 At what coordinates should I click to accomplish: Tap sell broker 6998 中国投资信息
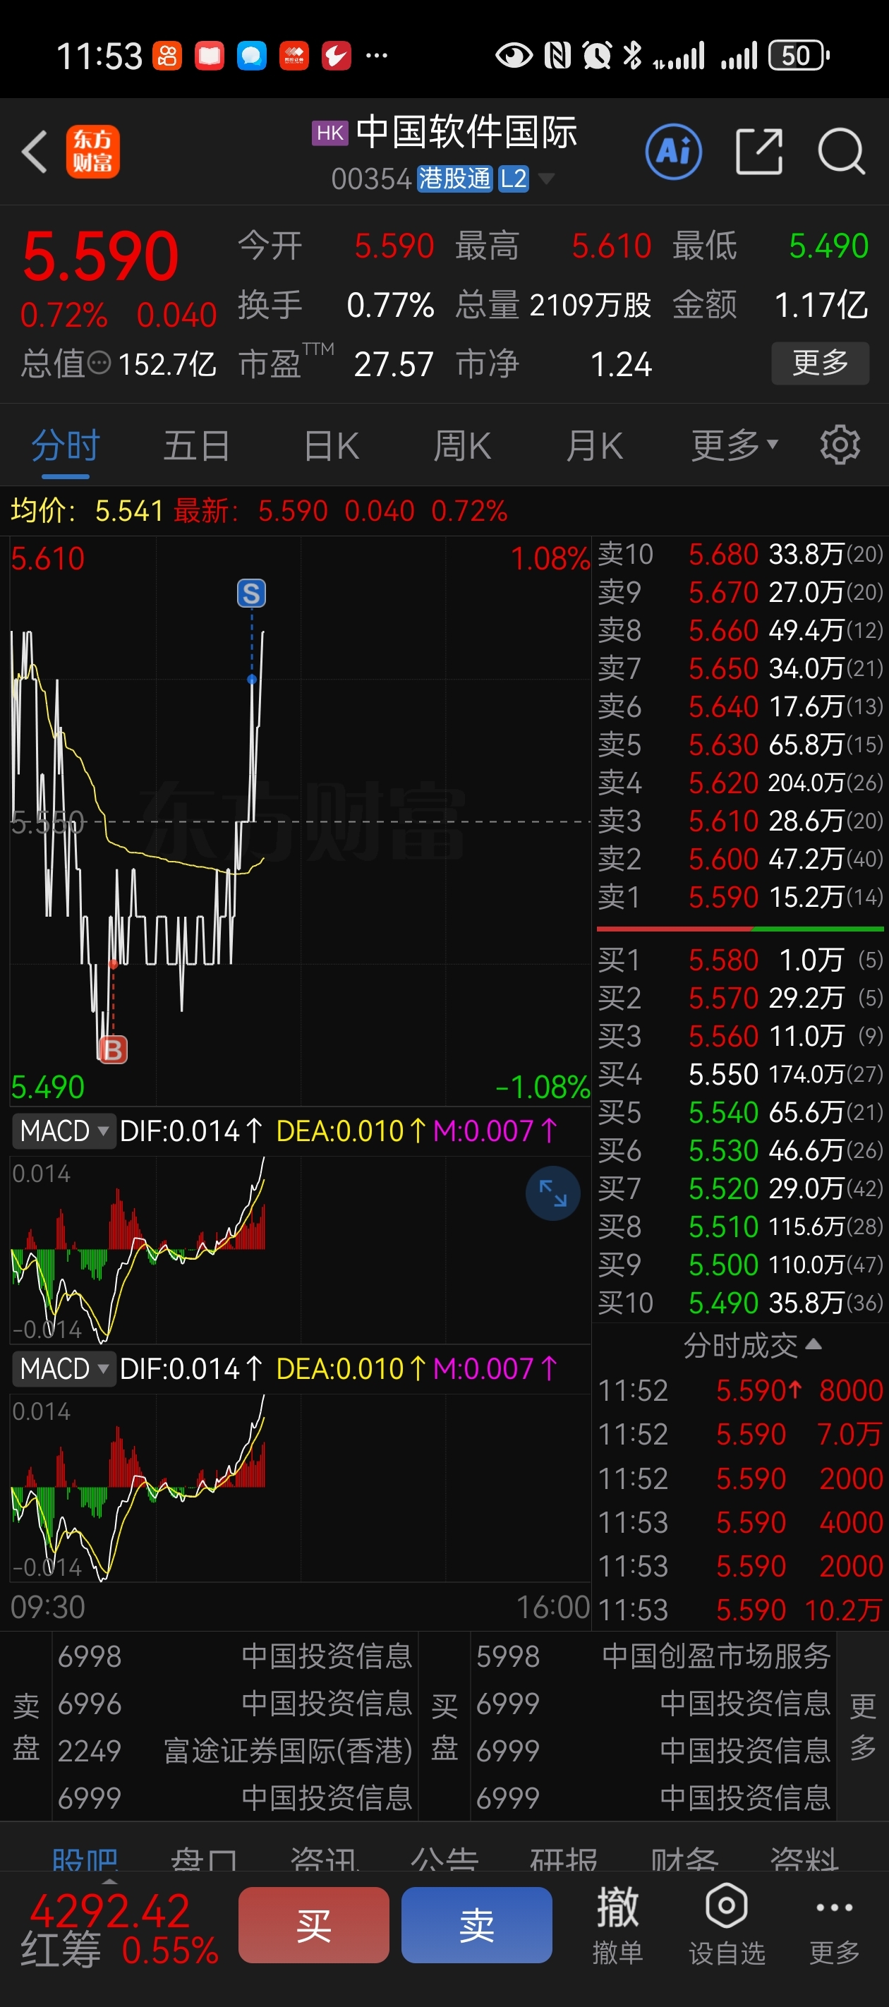[x=234, y=1656]
